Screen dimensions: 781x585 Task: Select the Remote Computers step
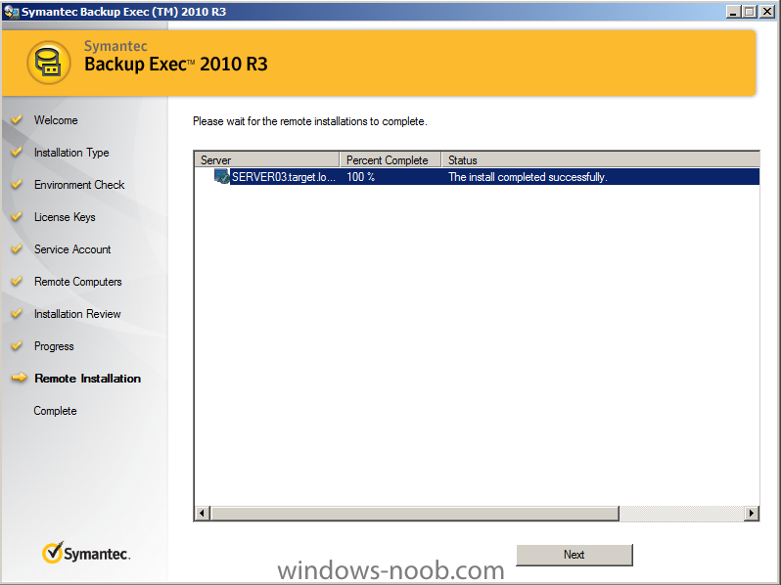tap(78, 282)
